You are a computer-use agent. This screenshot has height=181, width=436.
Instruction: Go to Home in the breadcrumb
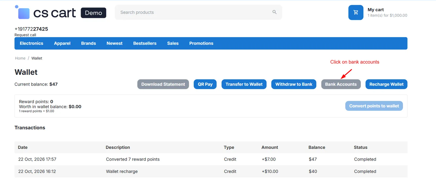tap(20, 58)
